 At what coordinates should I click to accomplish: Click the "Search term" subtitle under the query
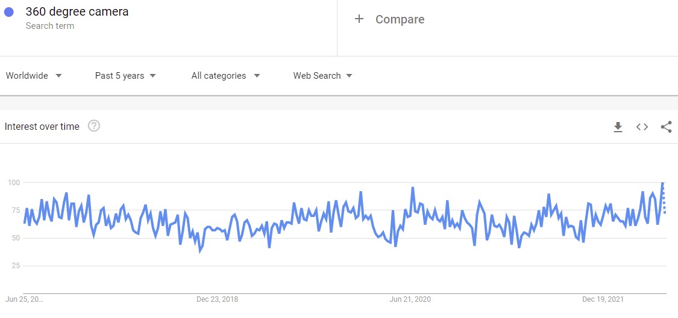pyautogui.click(x=50, y=26)
